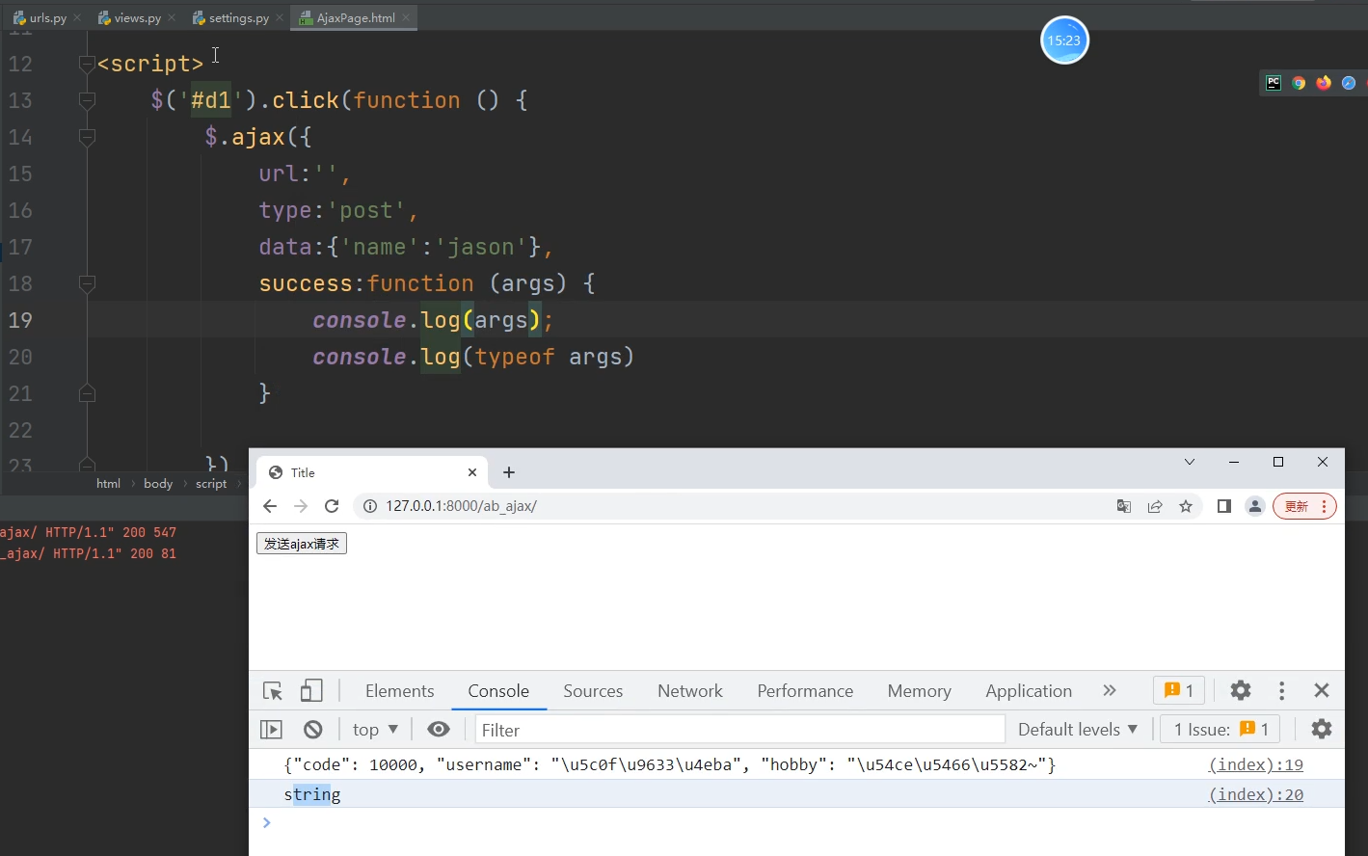Open the Network DevTools tab
Viewport: 1368px width, 856px height.
pyautogui.click(x=690, y=691)
